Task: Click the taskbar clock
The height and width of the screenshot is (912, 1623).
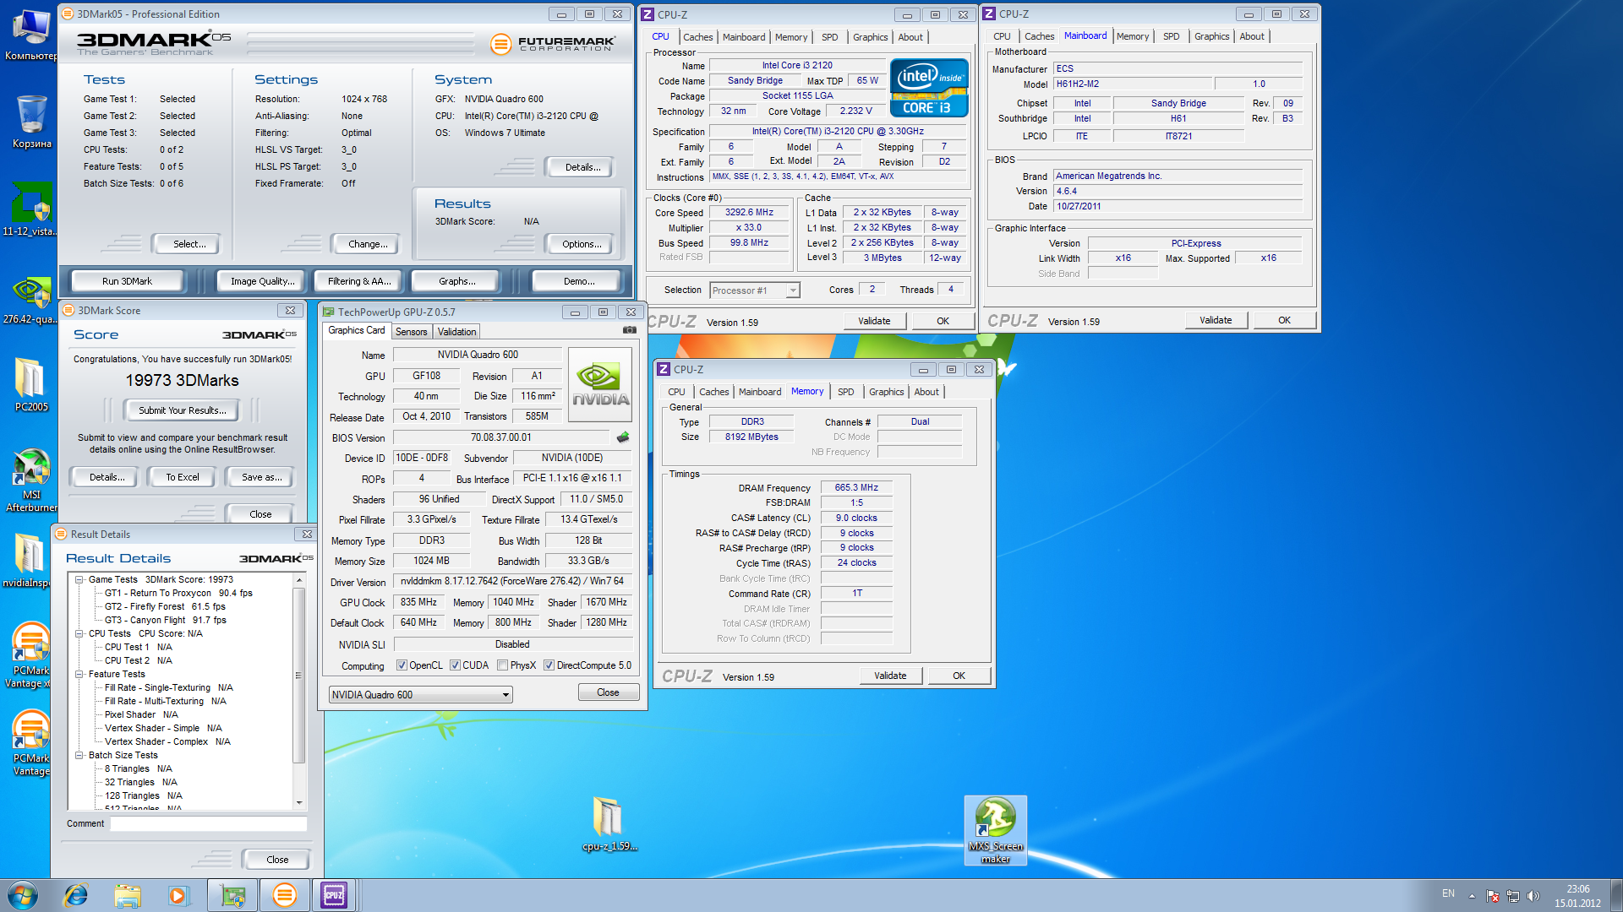Action: pos(1577,896)
